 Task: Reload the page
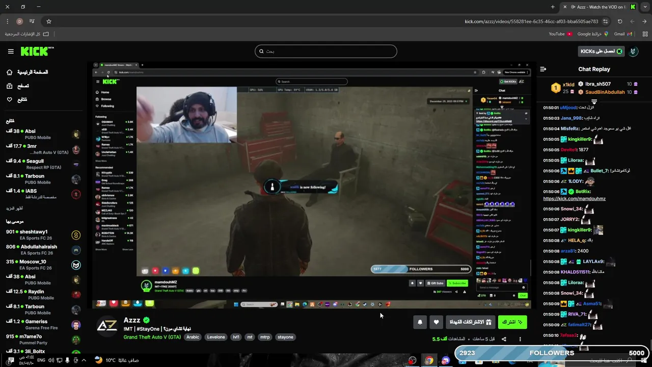click(x=620, y=21)
